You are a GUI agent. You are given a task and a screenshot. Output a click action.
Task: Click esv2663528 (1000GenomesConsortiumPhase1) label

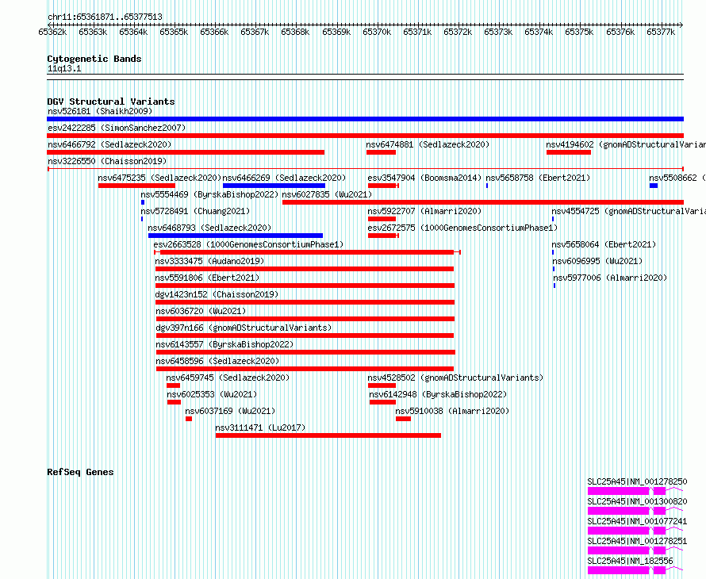248,244
